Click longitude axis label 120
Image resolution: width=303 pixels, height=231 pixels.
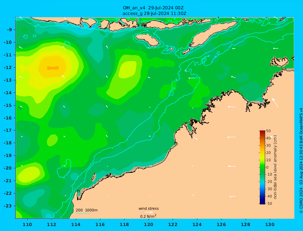149,224
